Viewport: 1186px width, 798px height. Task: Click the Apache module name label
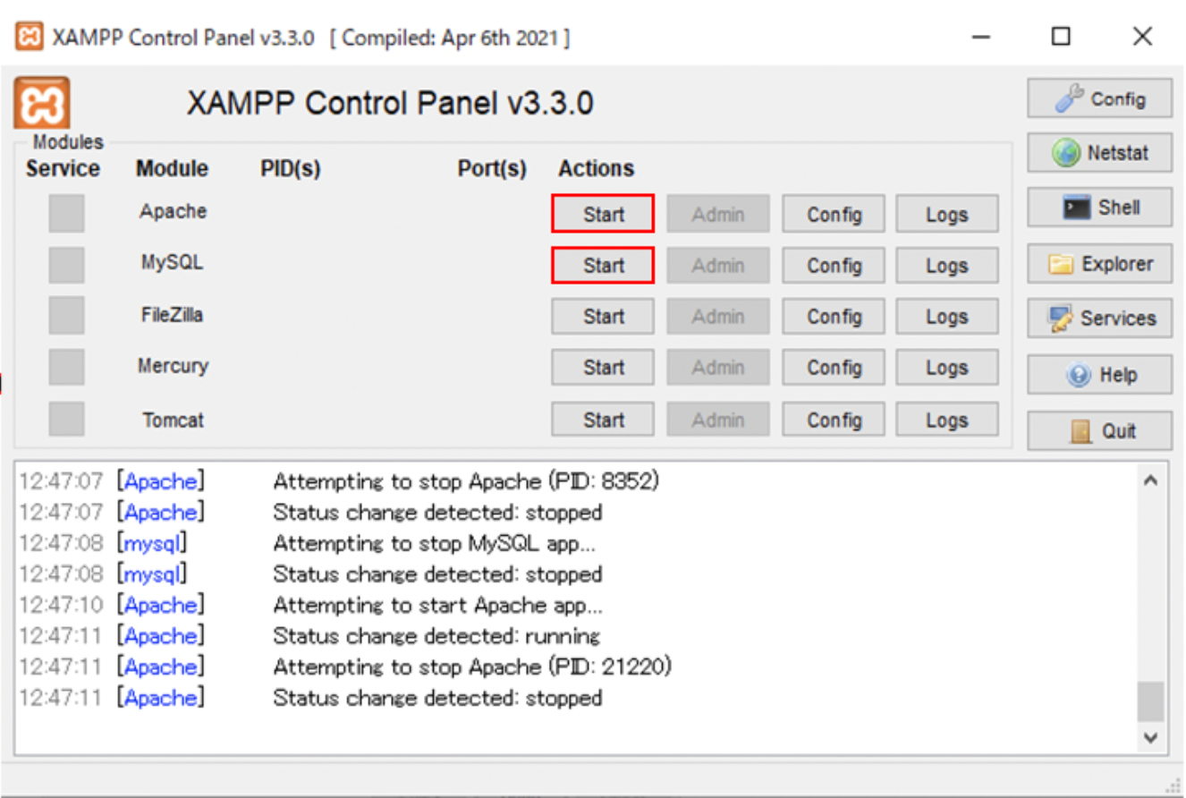click(x=173, y=211)
